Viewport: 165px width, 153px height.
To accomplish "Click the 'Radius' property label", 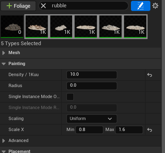I will (15, 85).
